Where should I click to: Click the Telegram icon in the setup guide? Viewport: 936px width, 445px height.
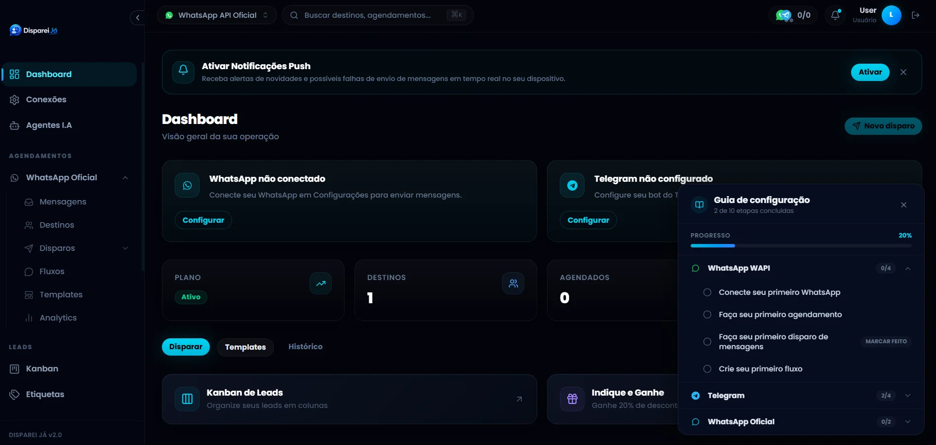pyautogui.click(x=696, y=396)
